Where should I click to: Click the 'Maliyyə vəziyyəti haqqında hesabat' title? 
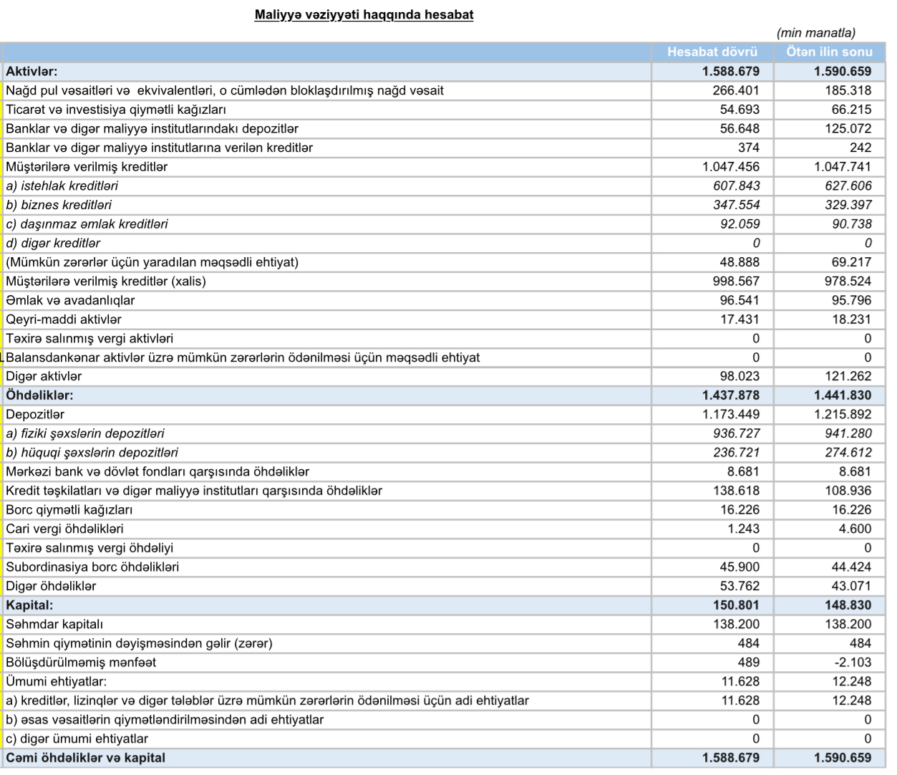point(364,14)
